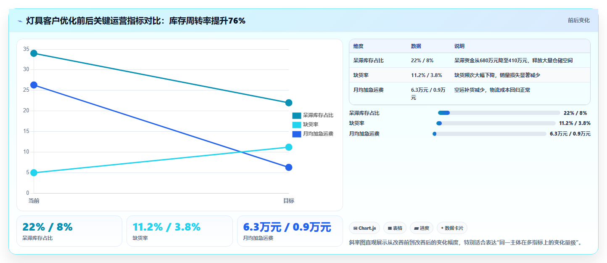
Task: Click cyan data point at 11 on 目标
Action: (x=289, y=147)
